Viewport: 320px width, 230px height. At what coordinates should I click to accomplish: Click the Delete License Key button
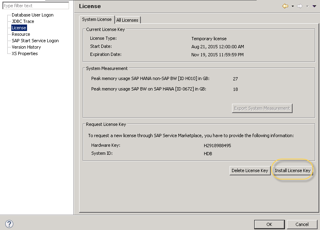click(250, 170)
